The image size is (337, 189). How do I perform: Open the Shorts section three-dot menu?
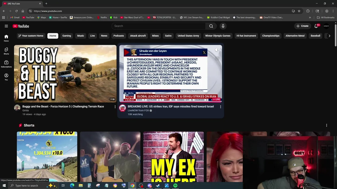pyautogui.click(x=327, y=125)
